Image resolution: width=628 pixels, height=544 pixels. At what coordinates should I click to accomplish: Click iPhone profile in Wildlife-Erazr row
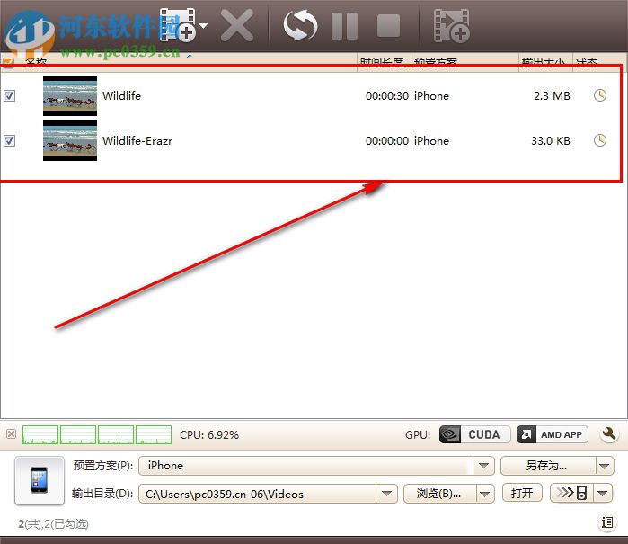click(431, 140)
